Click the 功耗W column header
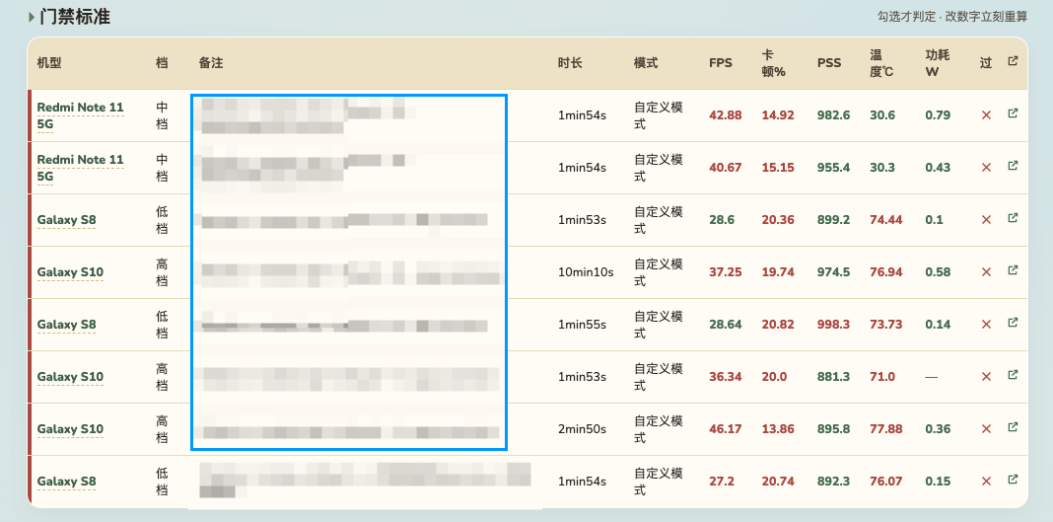Image resolution: width=1053 pixels, height=522 pixels. coord(938,63)
